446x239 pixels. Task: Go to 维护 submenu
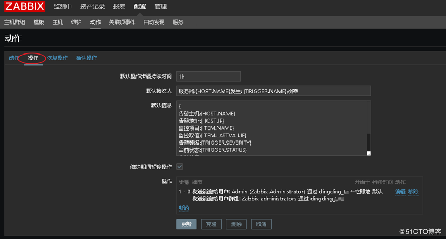[x=76, y=22]
